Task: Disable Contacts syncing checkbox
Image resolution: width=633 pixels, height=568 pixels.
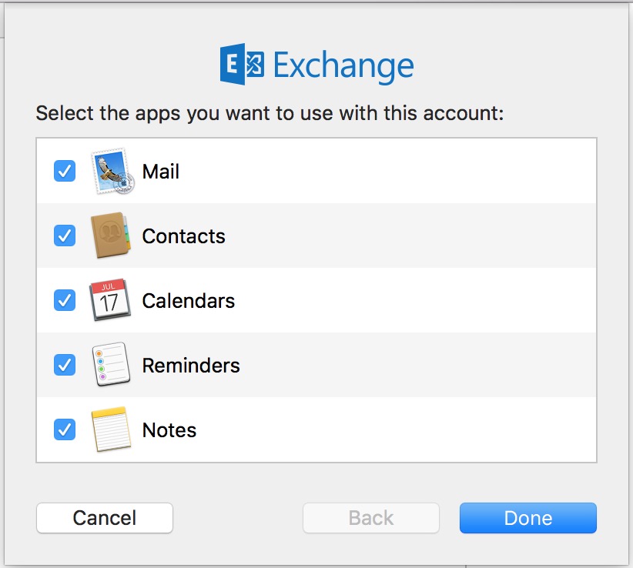Action: (64, 236)
